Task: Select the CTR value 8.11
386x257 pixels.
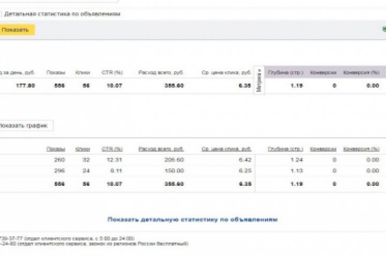Action: tap(116, 171)
